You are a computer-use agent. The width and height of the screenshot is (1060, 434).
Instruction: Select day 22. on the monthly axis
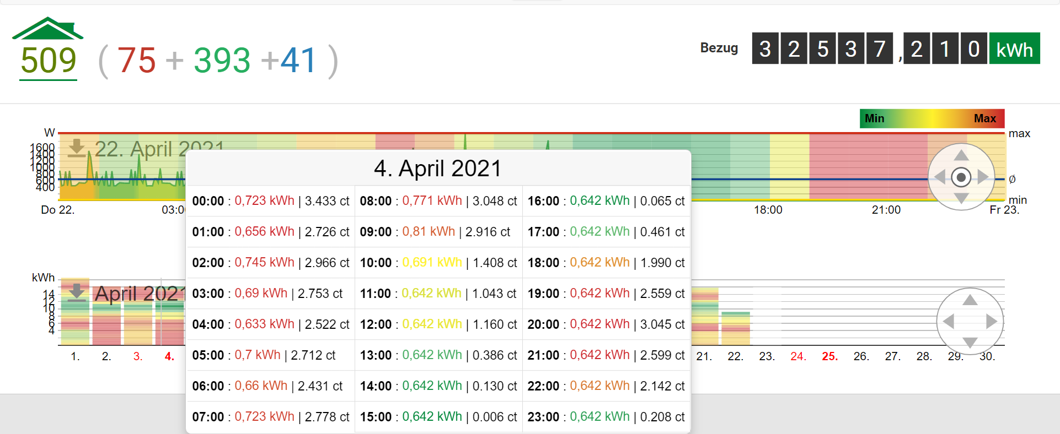coord(735,356)
